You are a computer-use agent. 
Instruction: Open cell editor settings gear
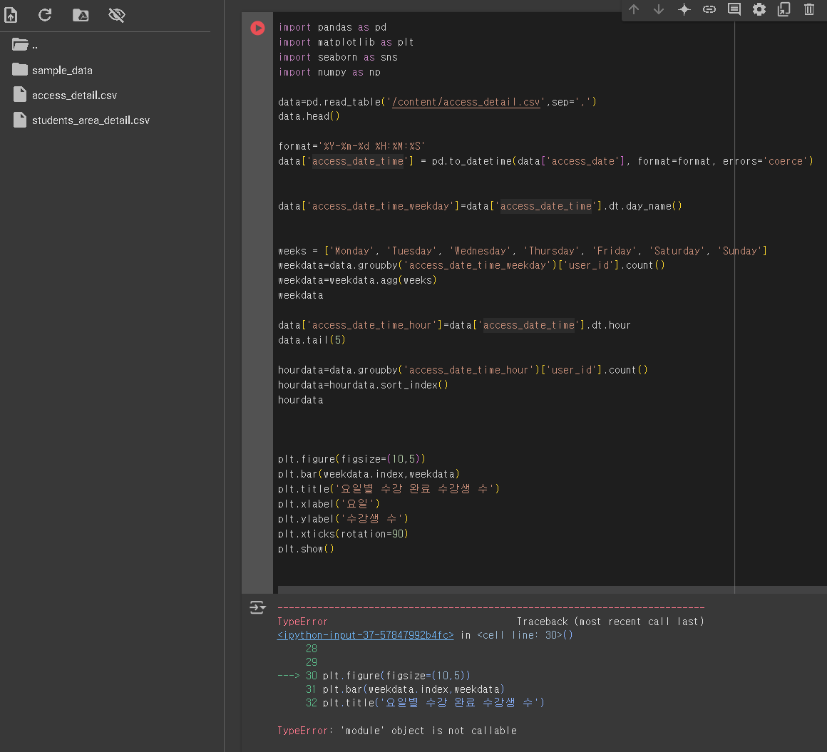(759, 9)
